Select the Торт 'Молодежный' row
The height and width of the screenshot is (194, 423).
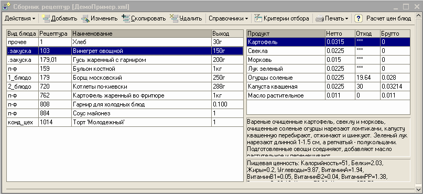pyautogui.click(x=125, y=122)
